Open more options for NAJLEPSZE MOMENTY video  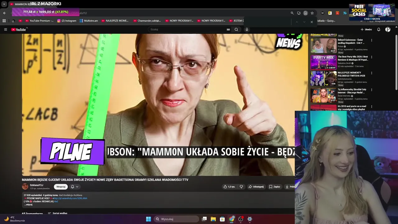(372, 73)
